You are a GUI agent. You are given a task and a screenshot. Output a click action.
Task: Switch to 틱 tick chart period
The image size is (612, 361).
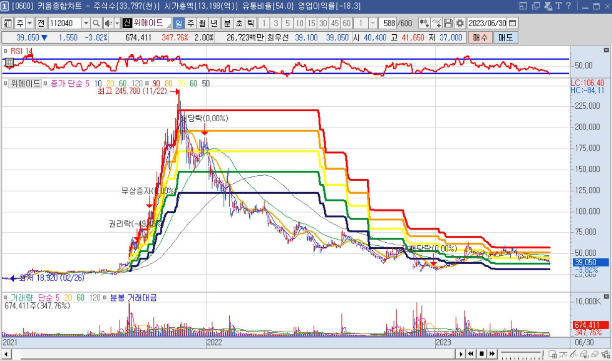(x=251, y=23)
